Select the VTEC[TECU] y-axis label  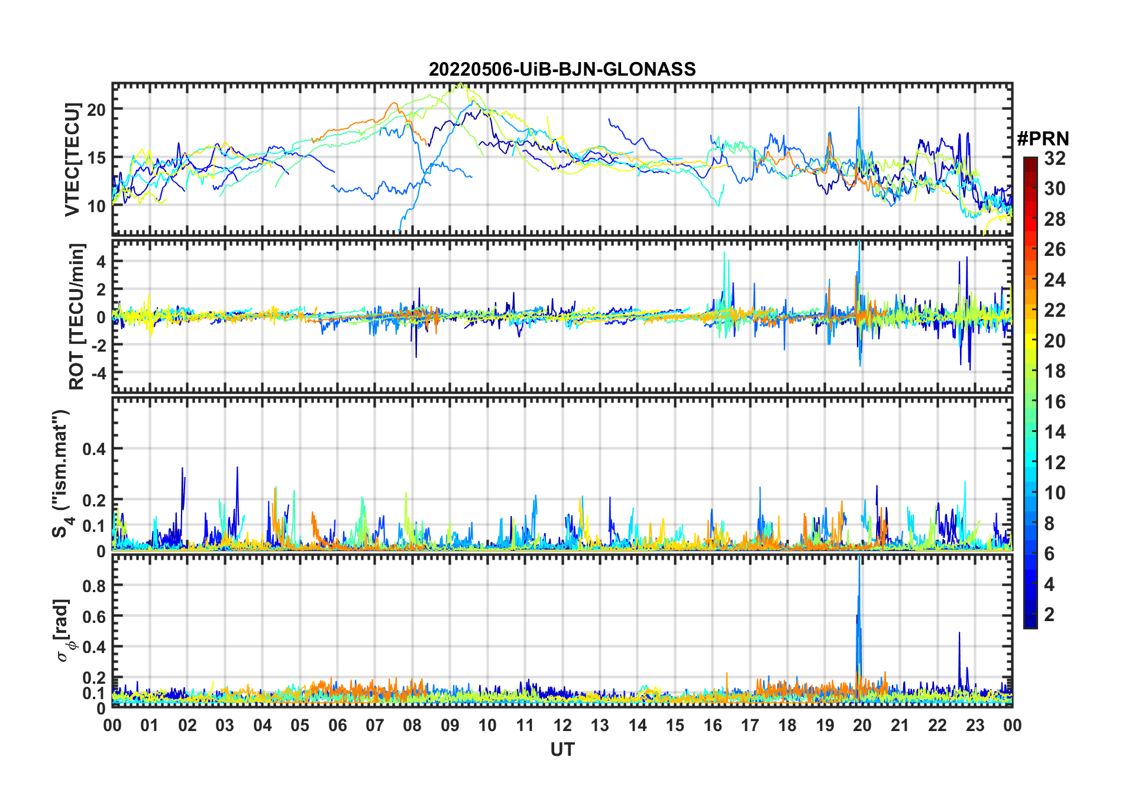click(x=72, y=160)
